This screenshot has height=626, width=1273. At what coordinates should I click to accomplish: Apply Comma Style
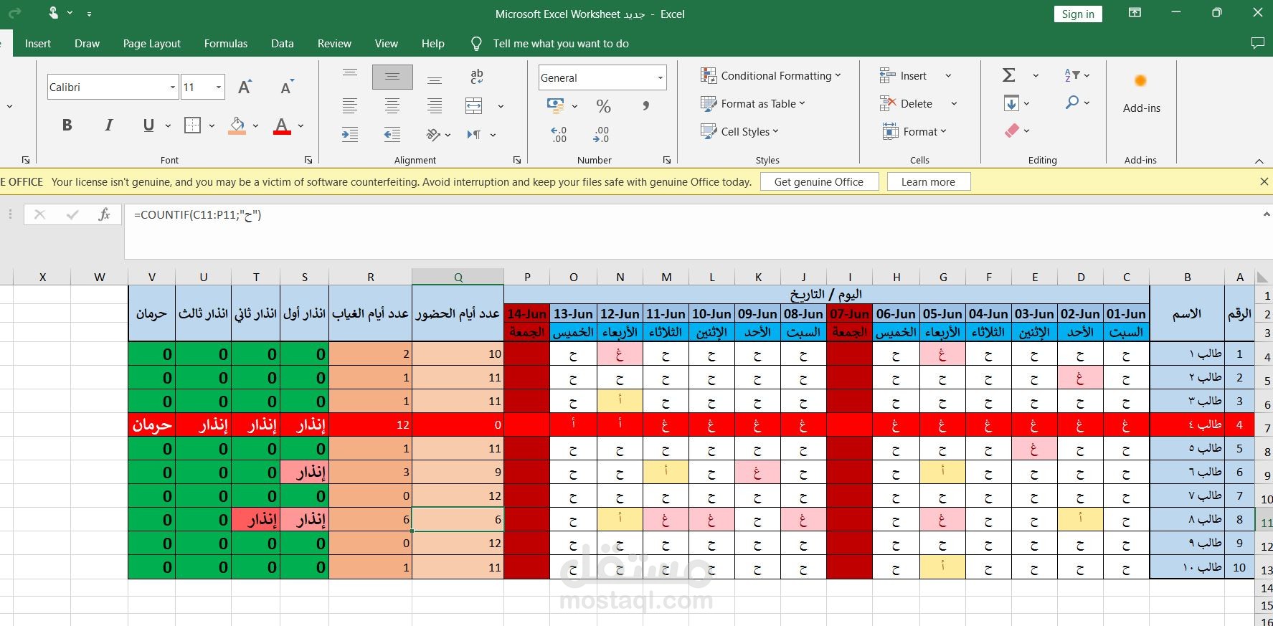tap(646, 106)
